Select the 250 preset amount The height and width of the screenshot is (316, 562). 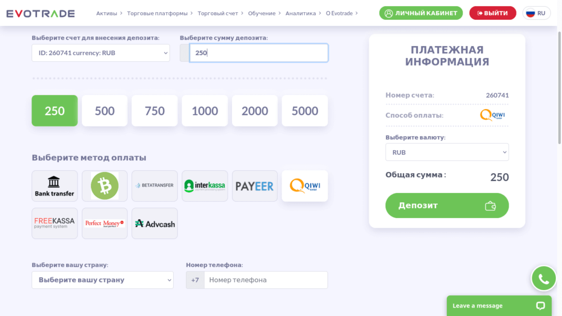coord(55,111)
